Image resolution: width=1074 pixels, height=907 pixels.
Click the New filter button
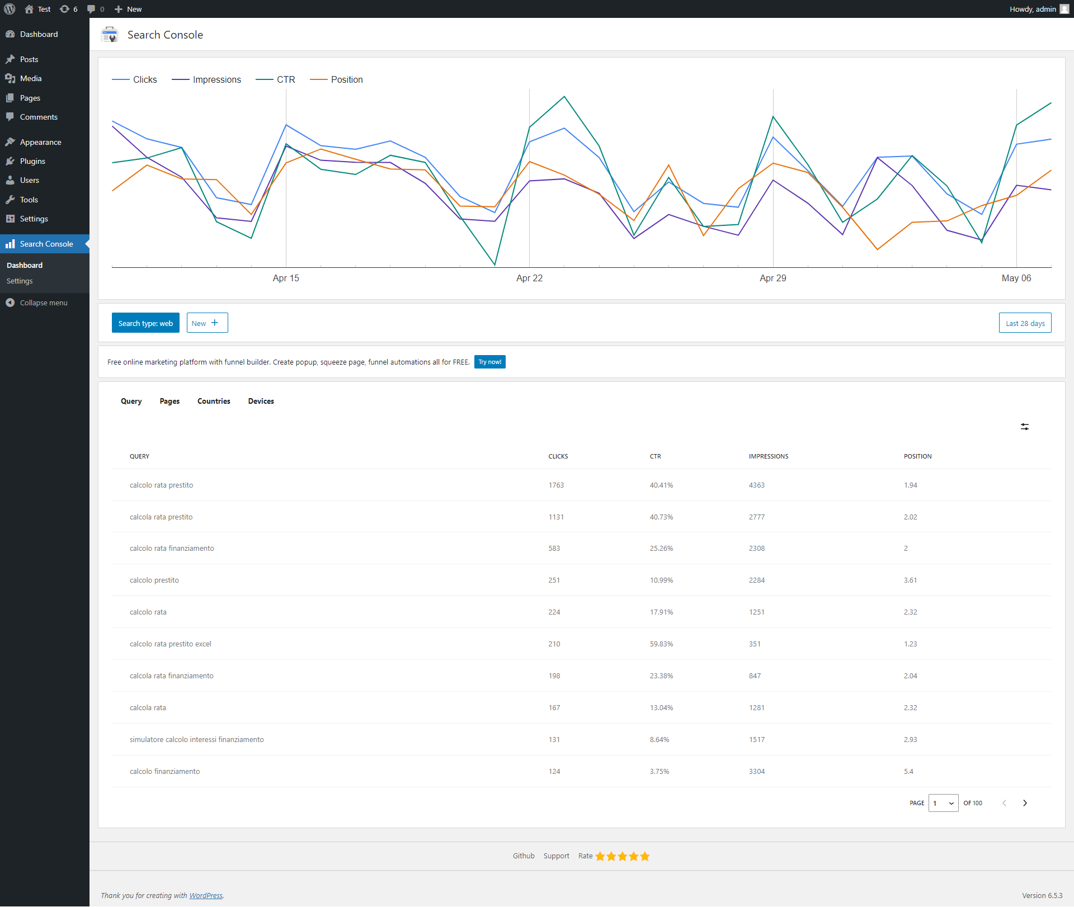click(206, 322)
